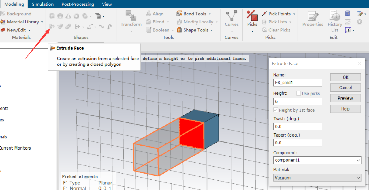
Task: Click the Twist (deg.) input field
Action: (x=298, y=126)
